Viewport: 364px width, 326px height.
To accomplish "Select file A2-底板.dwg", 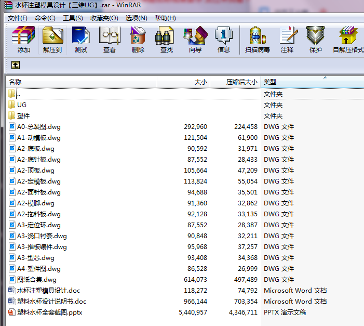I will click(x=185, y=149).
